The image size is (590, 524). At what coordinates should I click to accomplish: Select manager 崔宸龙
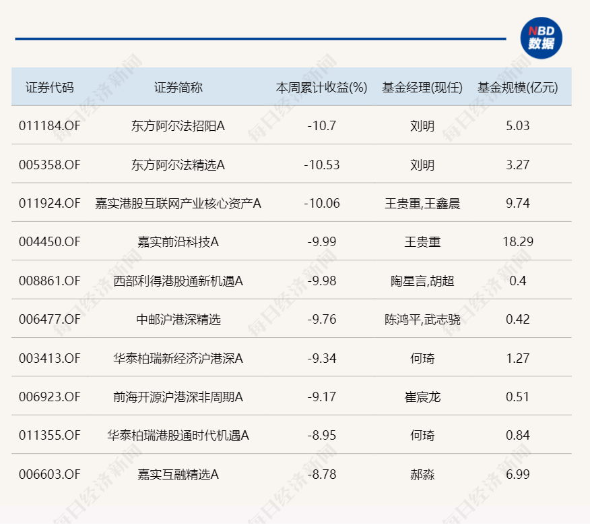point(423,397)
